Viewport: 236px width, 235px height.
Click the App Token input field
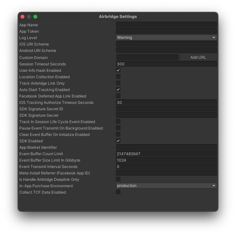166,31
